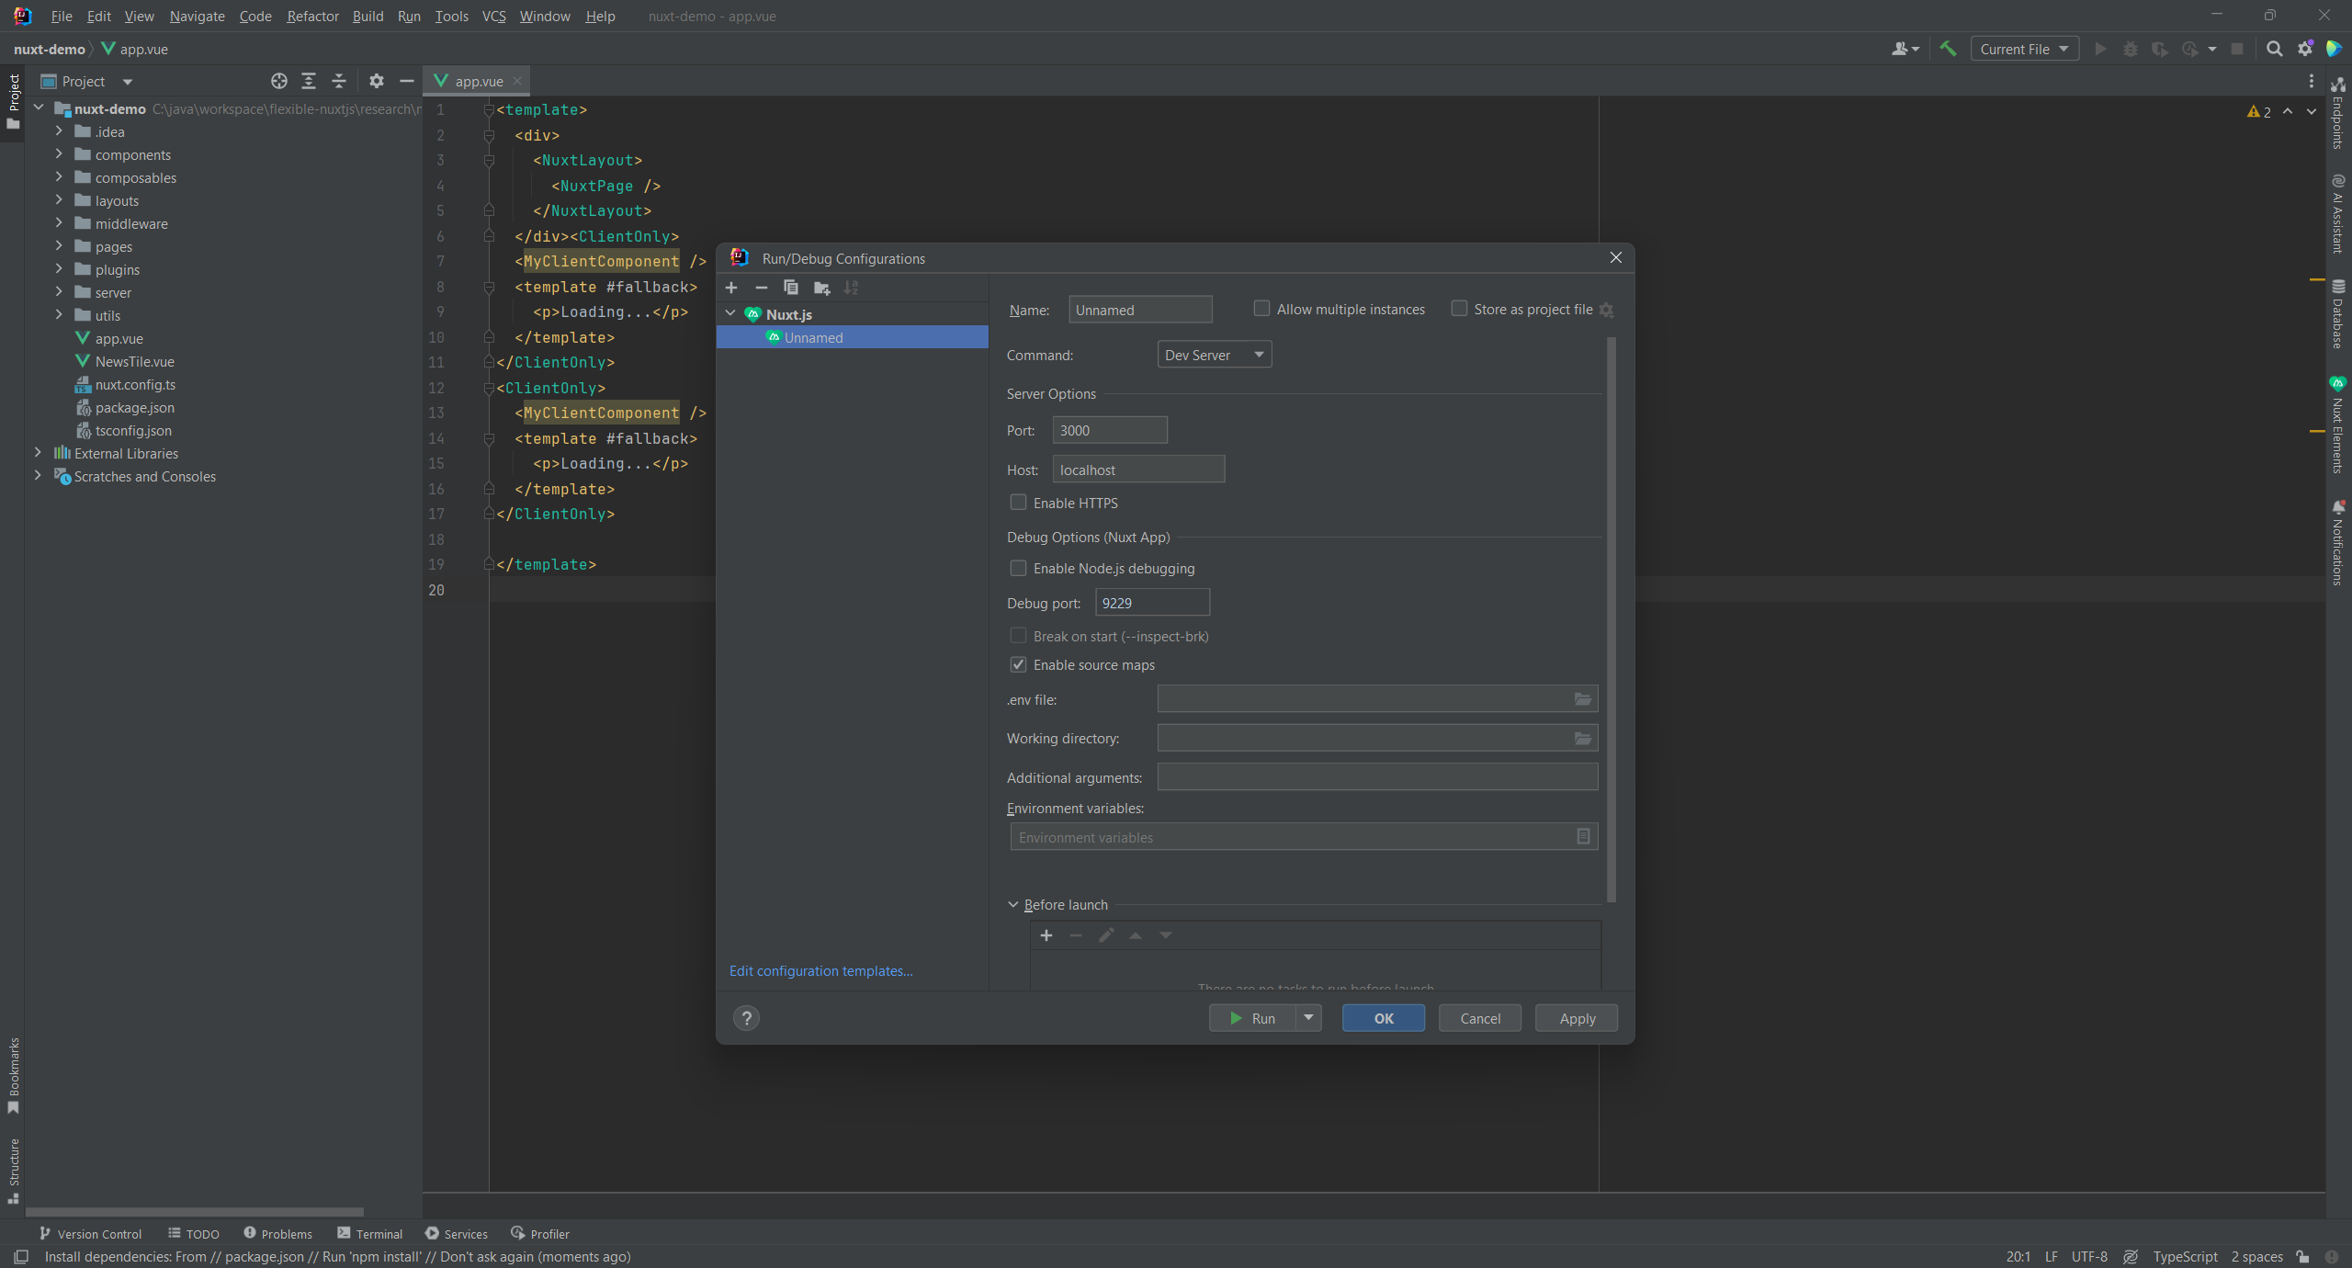Browse for .env file

coord(1583,699)
